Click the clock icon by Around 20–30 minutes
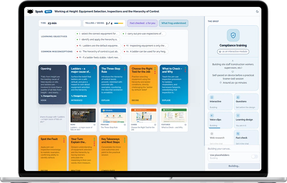Screen dimensions: 287x183 click(221, 83)
